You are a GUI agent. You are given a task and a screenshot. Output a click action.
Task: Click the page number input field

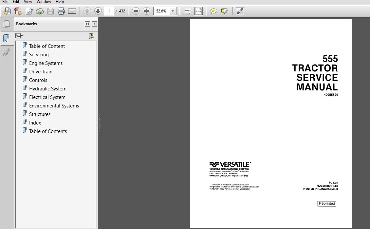[x=109, y=11]
